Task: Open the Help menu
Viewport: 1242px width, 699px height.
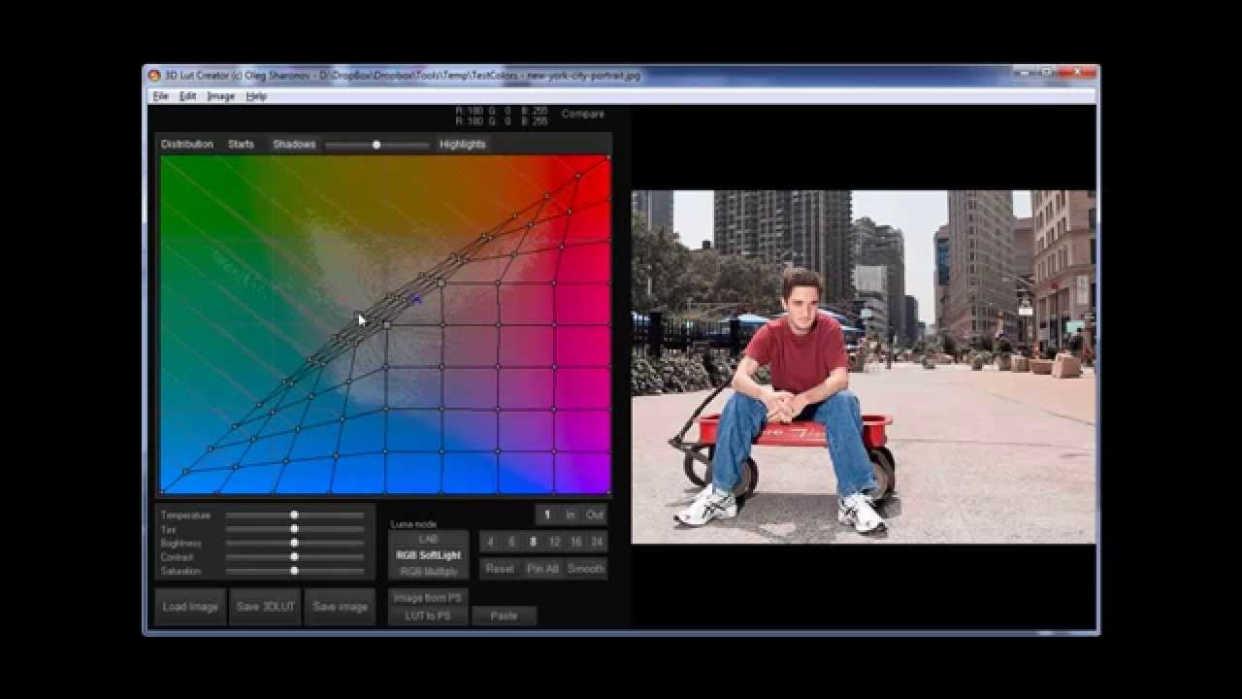Action: click(x=256, y=96)
